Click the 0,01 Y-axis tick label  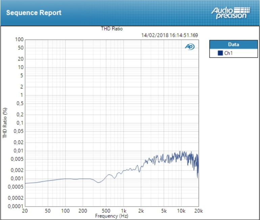pos(18,151)
